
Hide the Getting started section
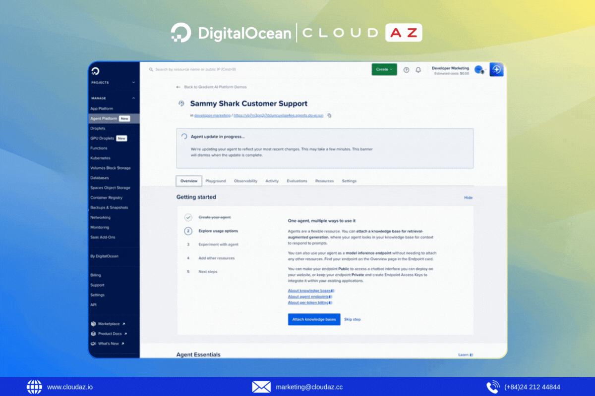[468, 198]
